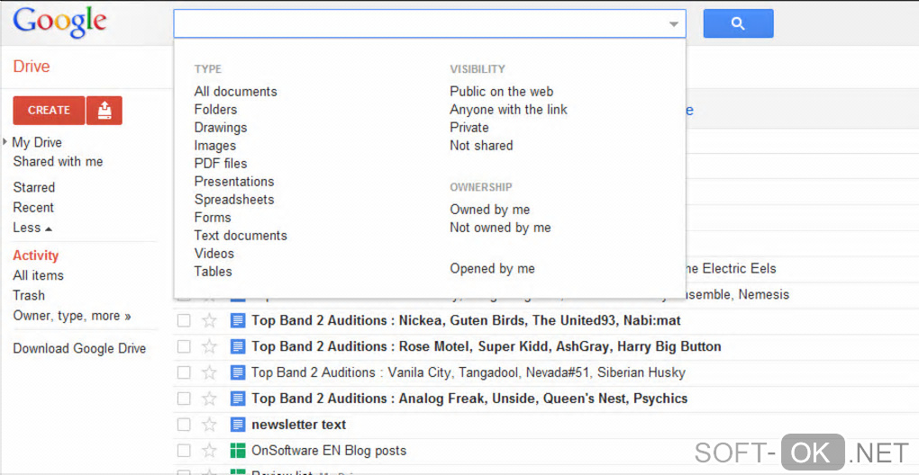This screenshot has height=475, width=919.
Task: Open Top Band 2 Auditions : Rose Motel title
Action: coord(487,346)
